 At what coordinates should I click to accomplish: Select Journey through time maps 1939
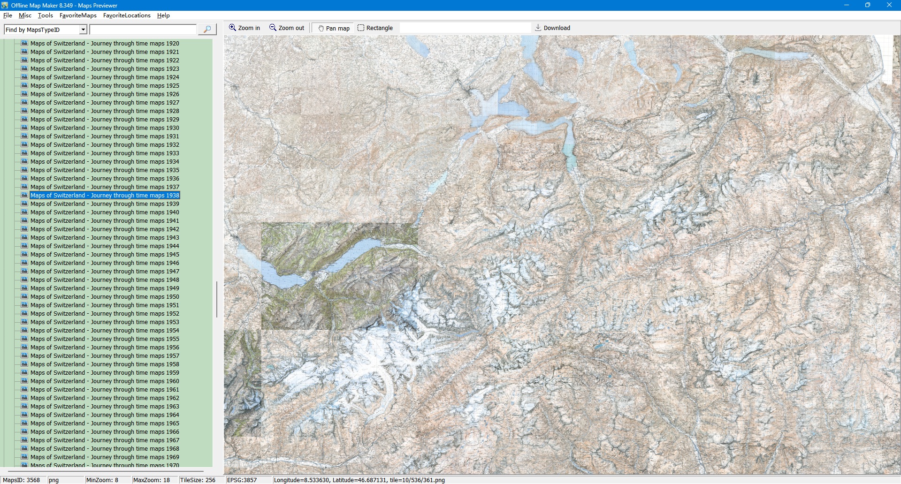[x=105, y=204]
